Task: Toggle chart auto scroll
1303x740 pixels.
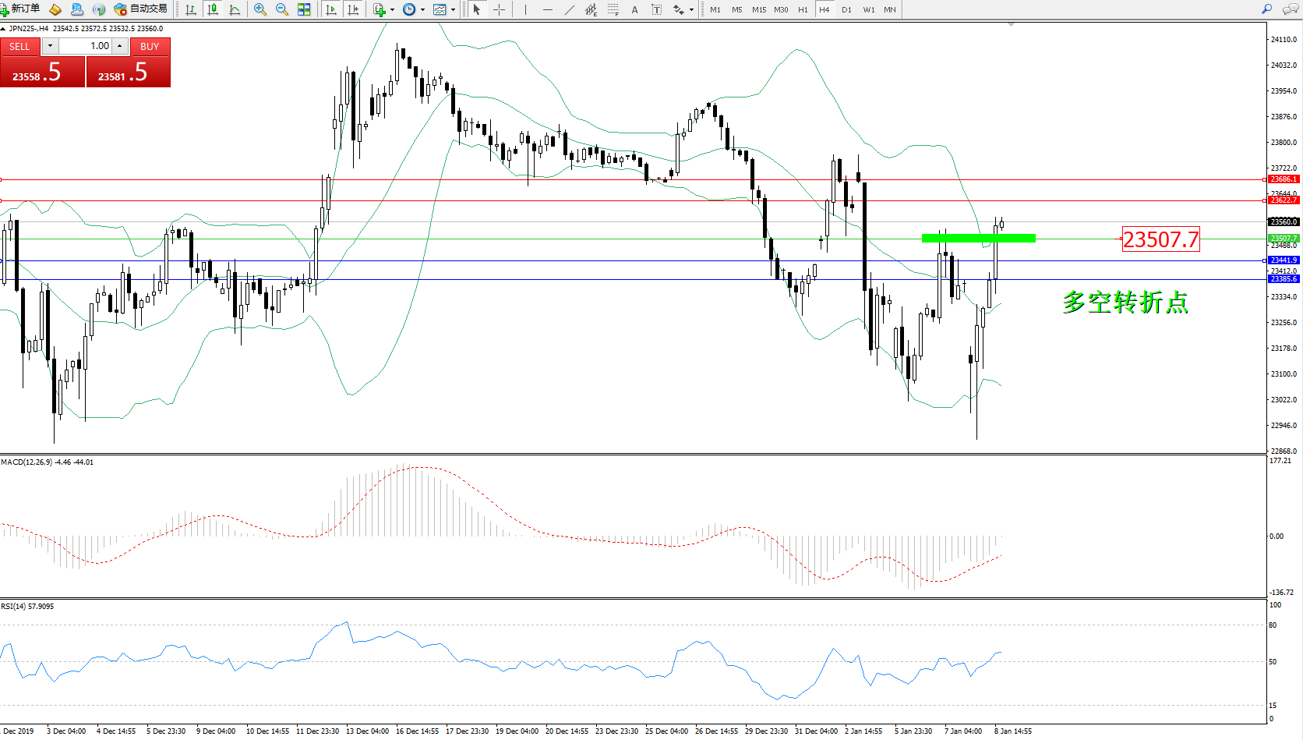Action: (331, 9)
